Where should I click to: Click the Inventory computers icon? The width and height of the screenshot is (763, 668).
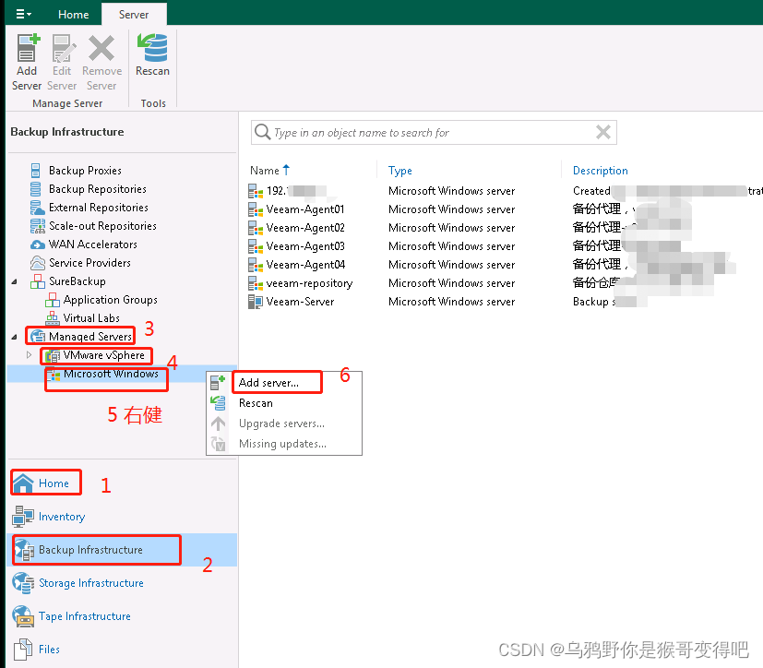pyautogui.click(x=22, y=516)
